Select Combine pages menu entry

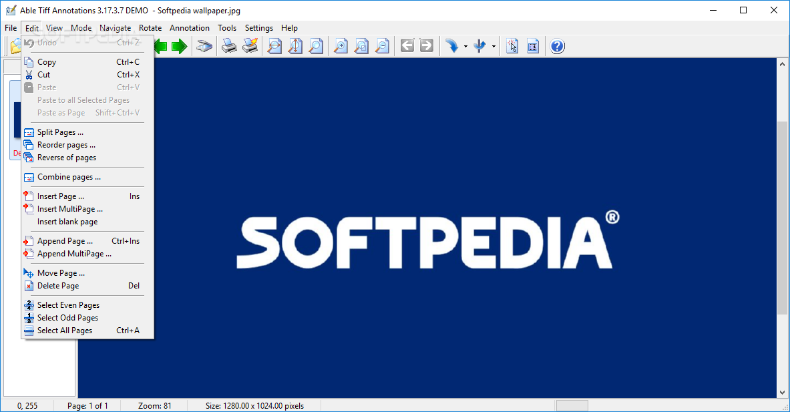point(87,177)
